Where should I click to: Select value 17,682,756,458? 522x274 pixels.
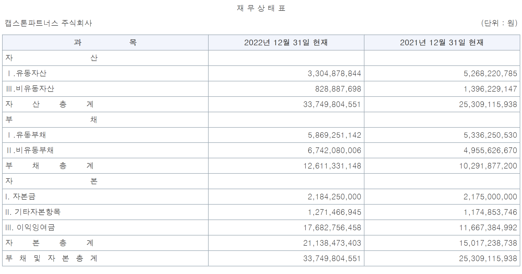click(332, 228)
